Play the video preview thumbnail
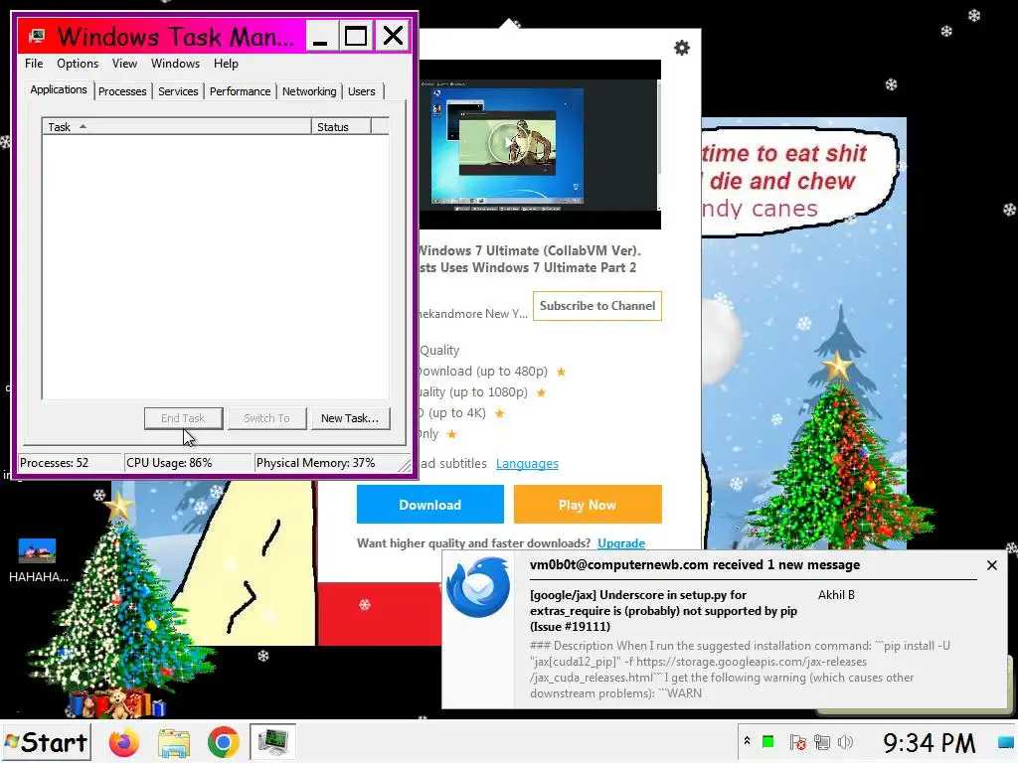1018x763 pixels. [507, 143]
